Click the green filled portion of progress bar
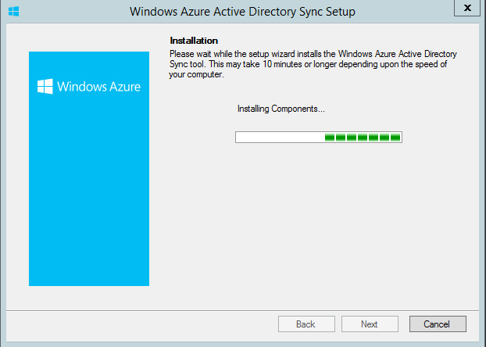The width and height of the screenshot is (486, 347). coord(363,138)
